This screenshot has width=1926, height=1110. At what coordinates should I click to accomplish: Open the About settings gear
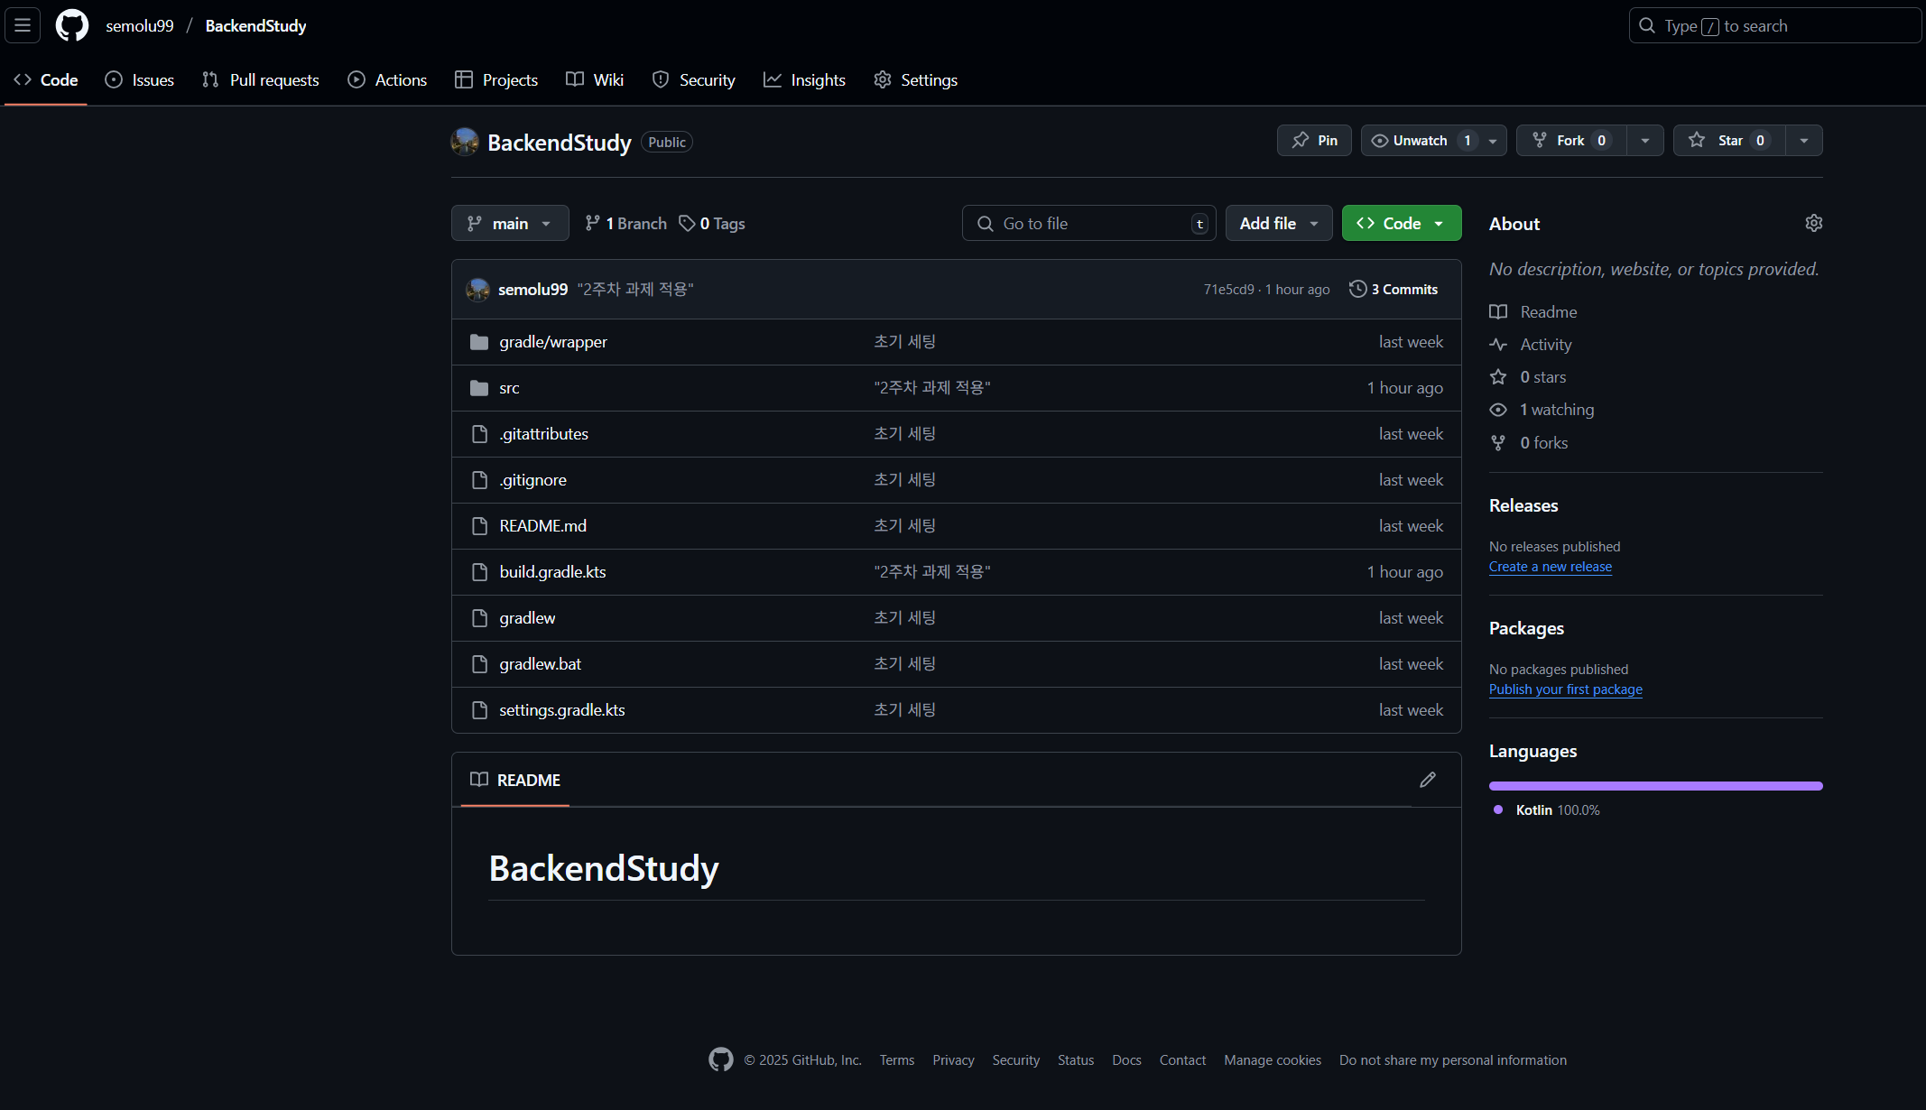pyautogui.click(x=1813, y=223)
